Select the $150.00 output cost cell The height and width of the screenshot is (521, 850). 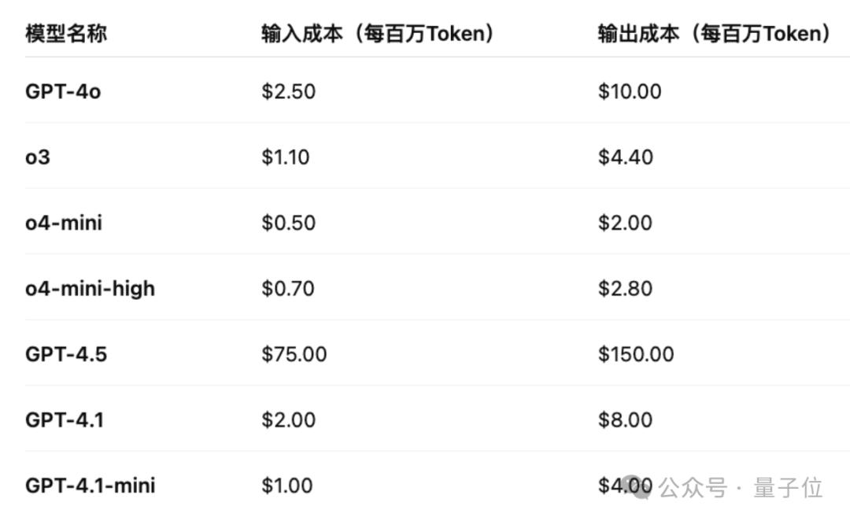point(636,354)
